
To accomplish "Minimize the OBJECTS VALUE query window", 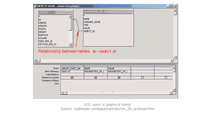I will 168,6.
